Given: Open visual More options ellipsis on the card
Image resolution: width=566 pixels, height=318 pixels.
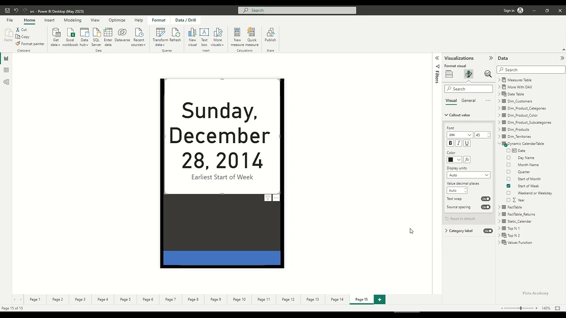Looking at the screenshot, I should [x=276, y=198].
